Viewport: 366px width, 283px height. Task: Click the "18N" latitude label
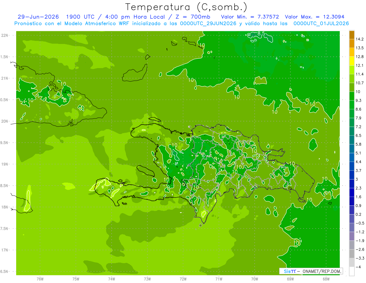click(5, 207)
